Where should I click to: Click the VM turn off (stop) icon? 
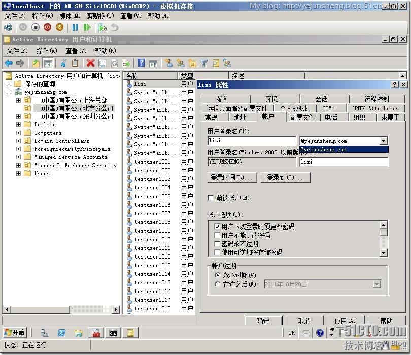click(x=36, y=27)
